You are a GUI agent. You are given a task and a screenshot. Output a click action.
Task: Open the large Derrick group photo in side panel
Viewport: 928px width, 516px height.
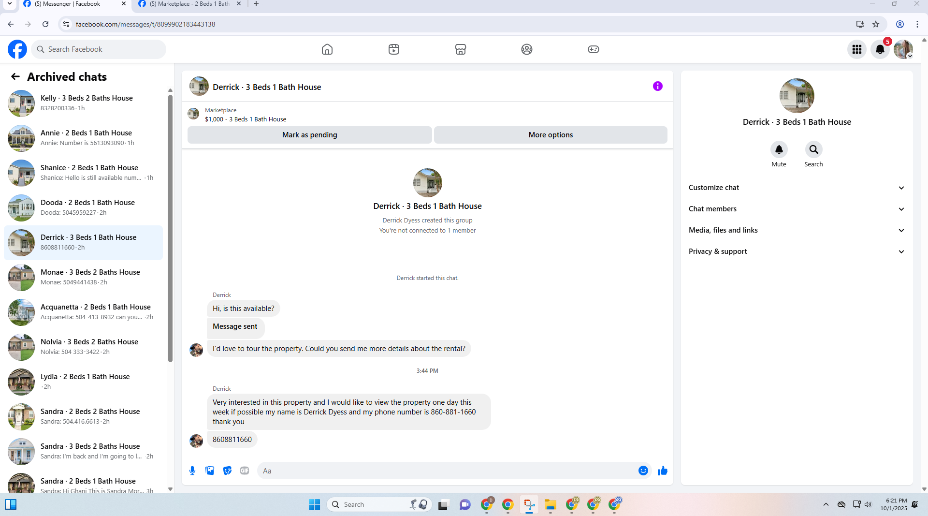[797, 96]
